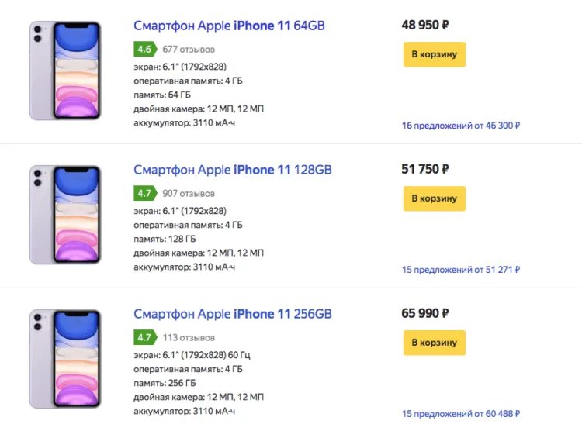Screen dimensions: 582x431
Task: Click the iPhone 11 128GB product image
Action: [x=65, y=215]
